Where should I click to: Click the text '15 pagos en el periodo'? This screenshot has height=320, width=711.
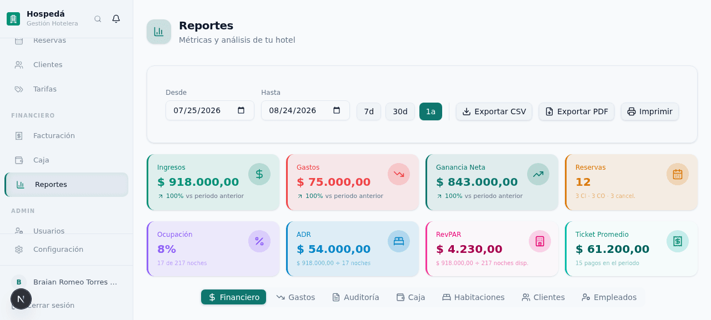point(607,263)
